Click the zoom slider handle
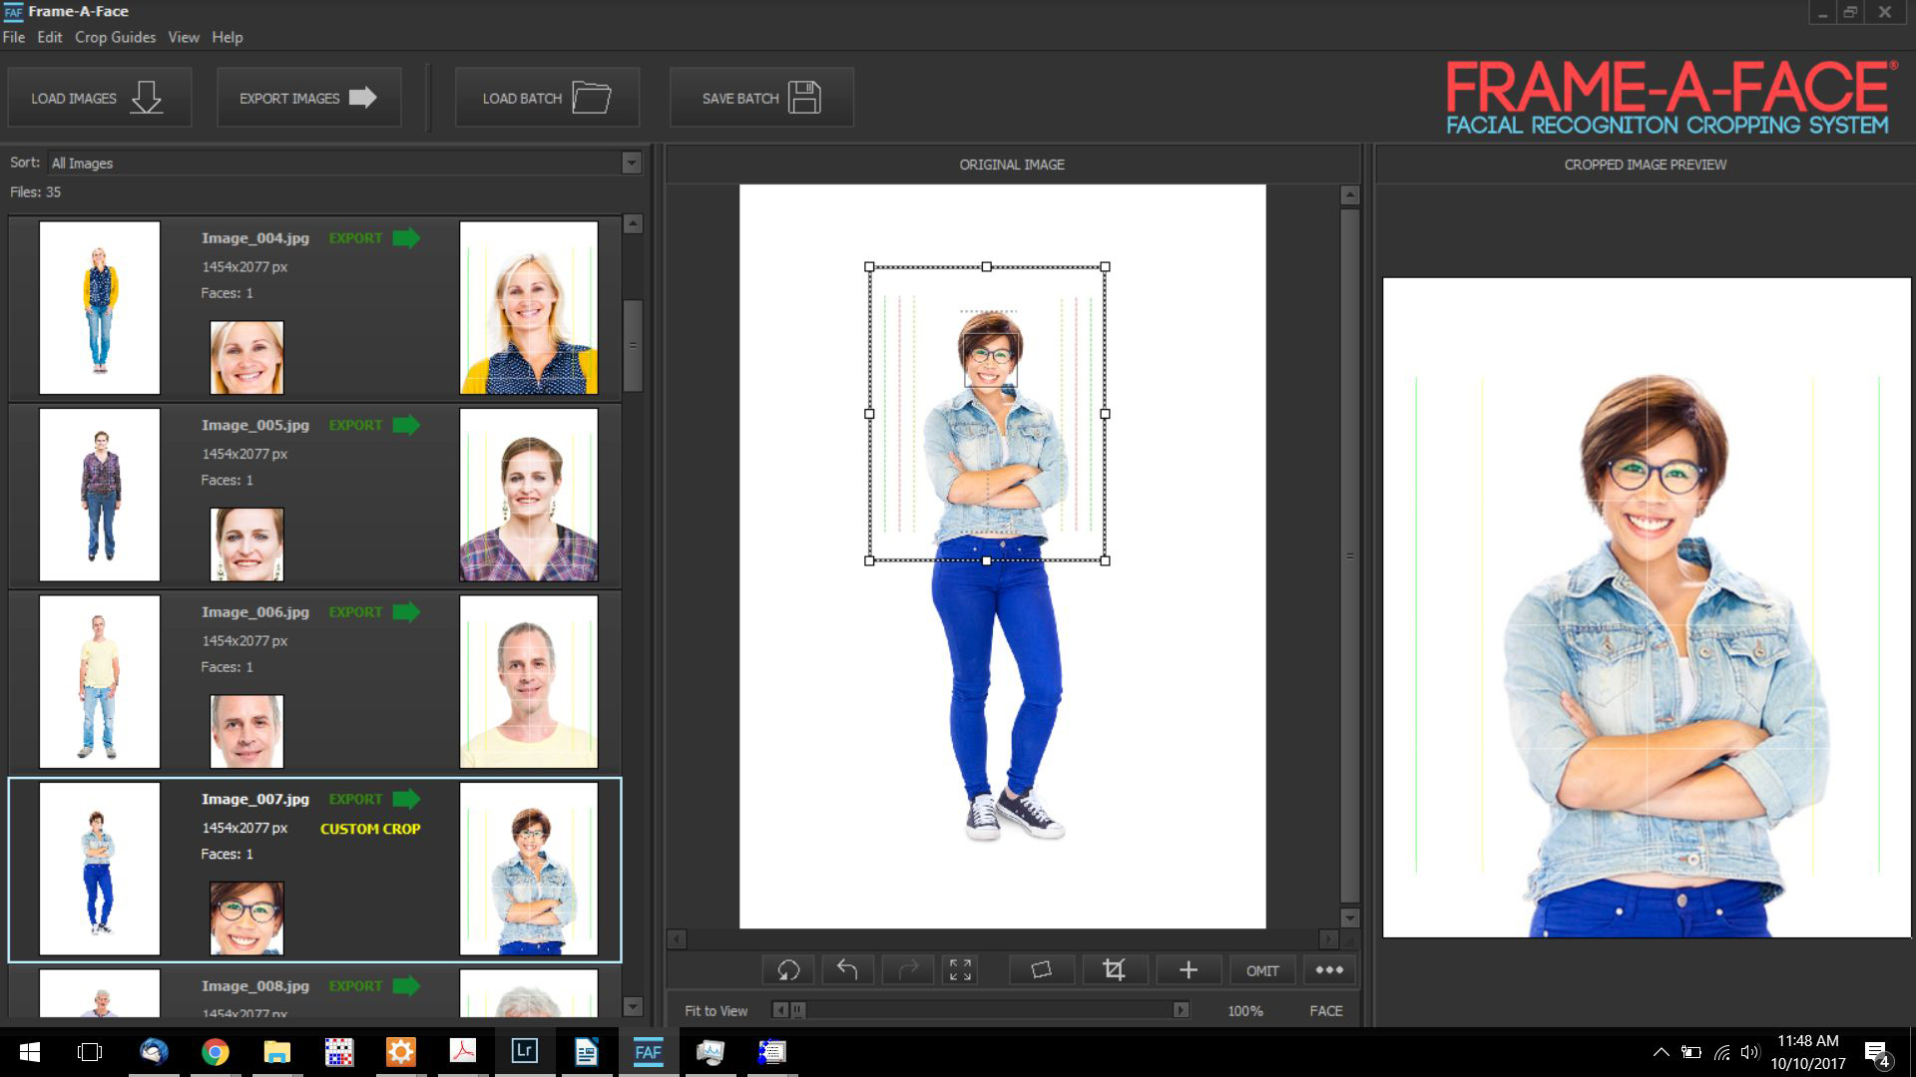 [x=798, y=1010]
